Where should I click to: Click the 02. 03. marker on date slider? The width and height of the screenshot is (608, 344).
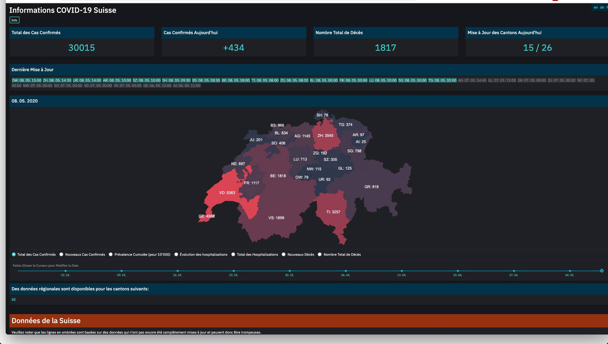coord(66,271)
